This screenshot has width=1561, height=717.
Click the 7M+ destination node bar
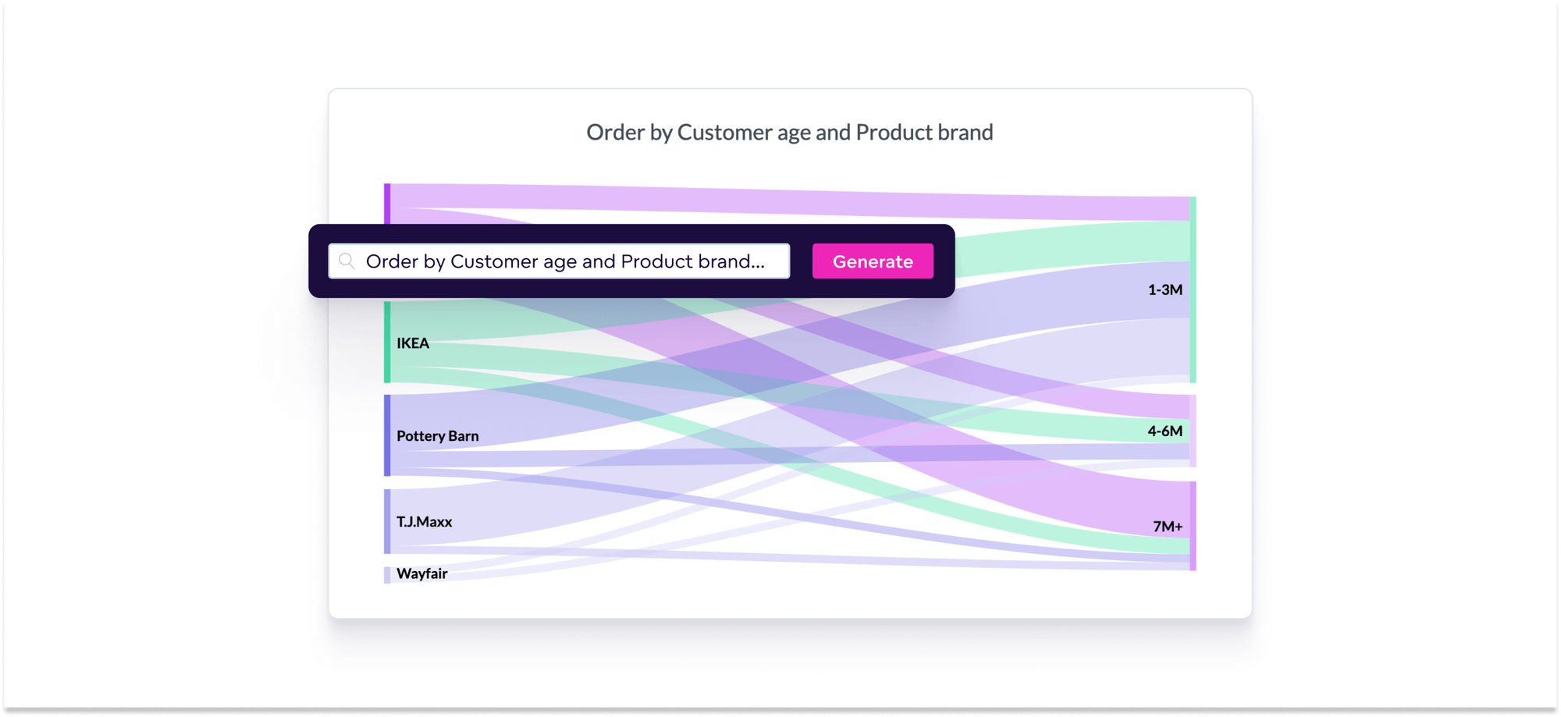(x=1193, y=527)
